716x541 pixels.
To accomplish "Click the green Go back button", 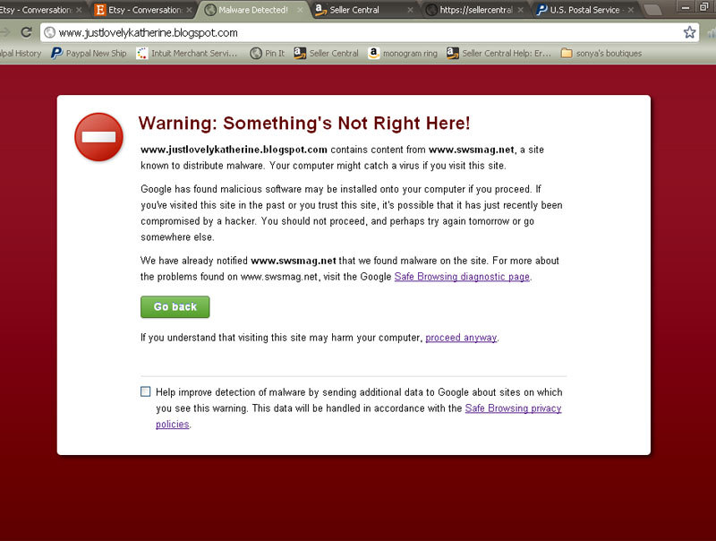I will point(175,306).
